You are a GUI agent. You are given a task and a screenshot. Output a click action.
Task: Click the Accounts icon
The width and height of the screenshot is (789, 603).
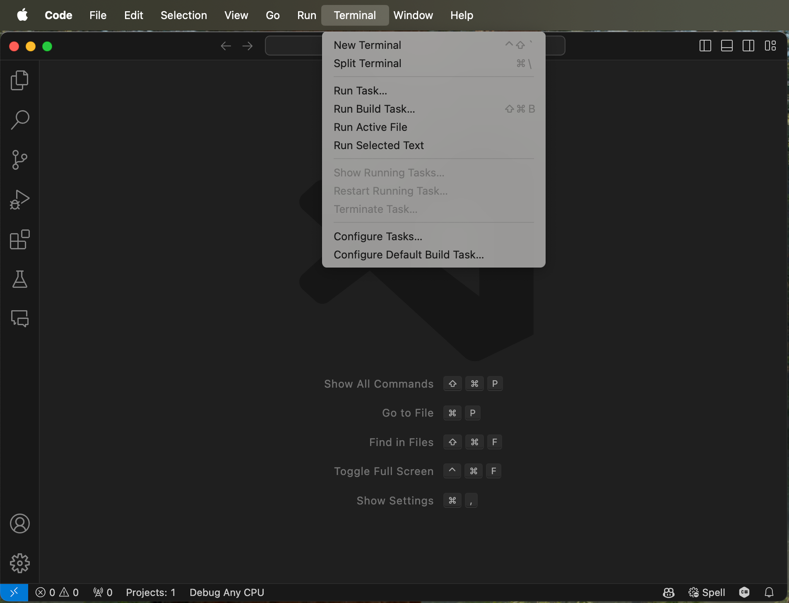coord(19,524)
